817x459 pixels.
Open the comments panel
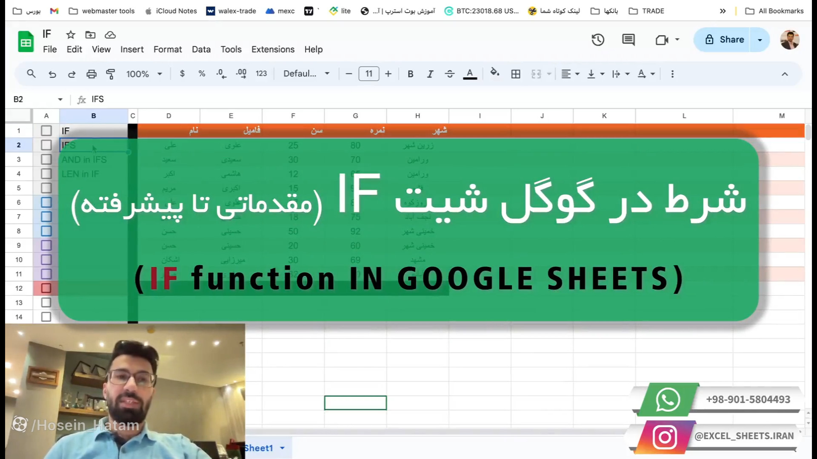628,40
